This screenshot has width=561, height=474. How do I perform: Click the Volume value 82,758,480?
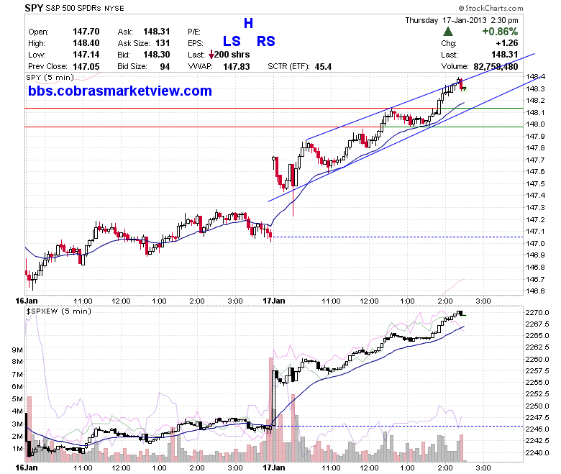point(496,67)
